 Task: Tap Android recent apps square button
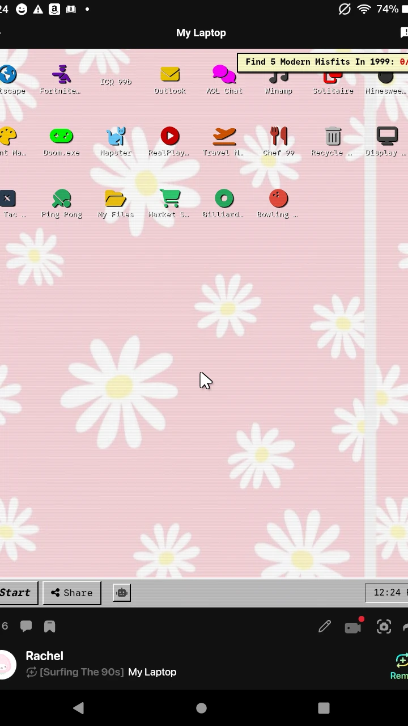[324, 708]
